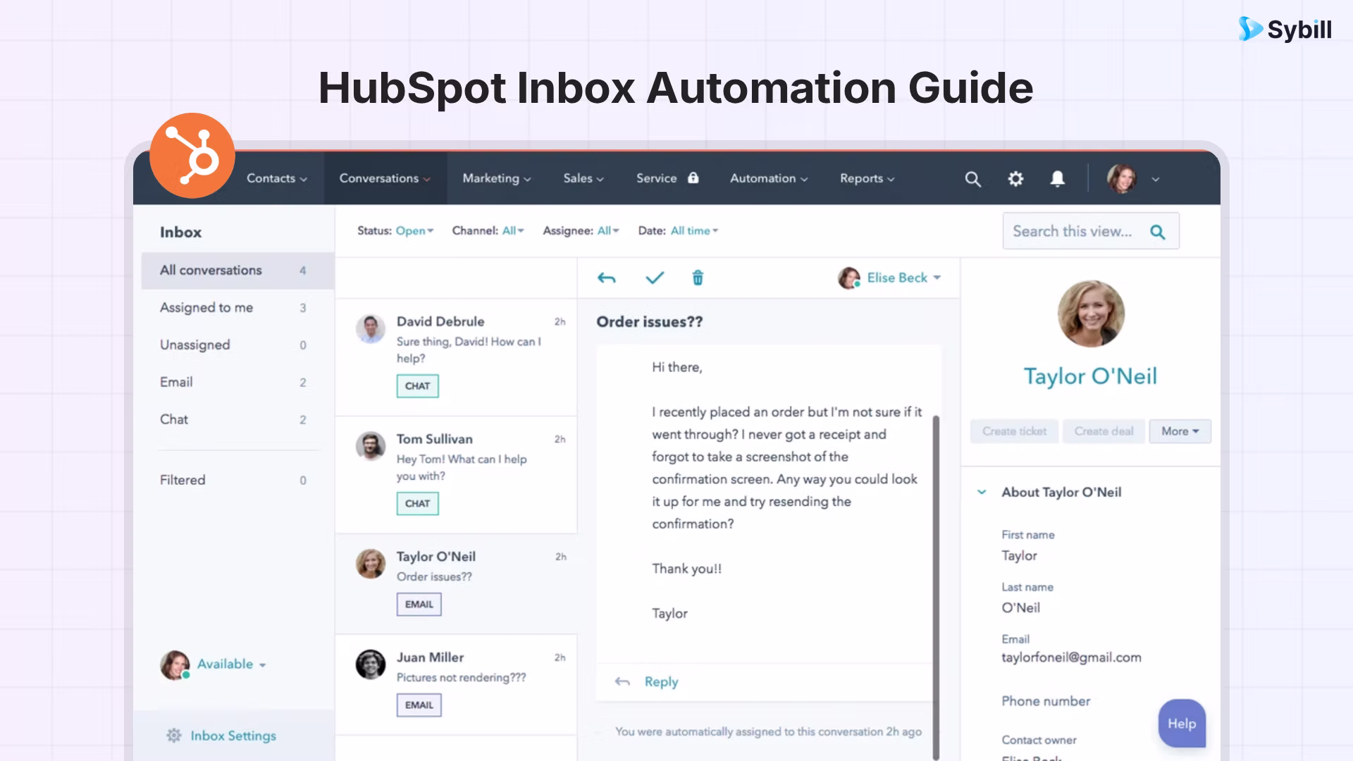Open the Conversations menu

(x=385, y=179)
